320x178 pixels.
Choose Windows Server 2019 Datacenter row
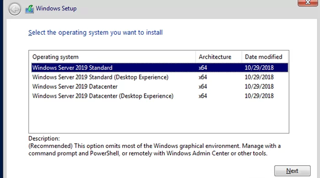(160, 86)
